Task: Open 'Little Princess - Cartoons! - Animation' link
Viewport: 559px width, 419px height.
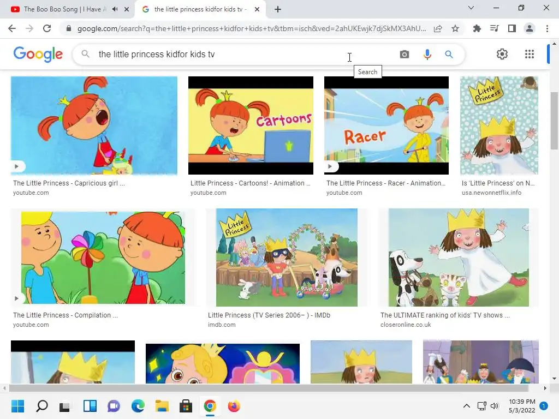Action: tap(250, 183)
